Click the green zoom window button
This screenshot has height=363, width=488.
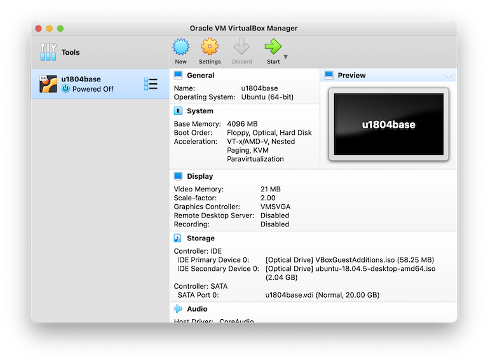point(60,29)
